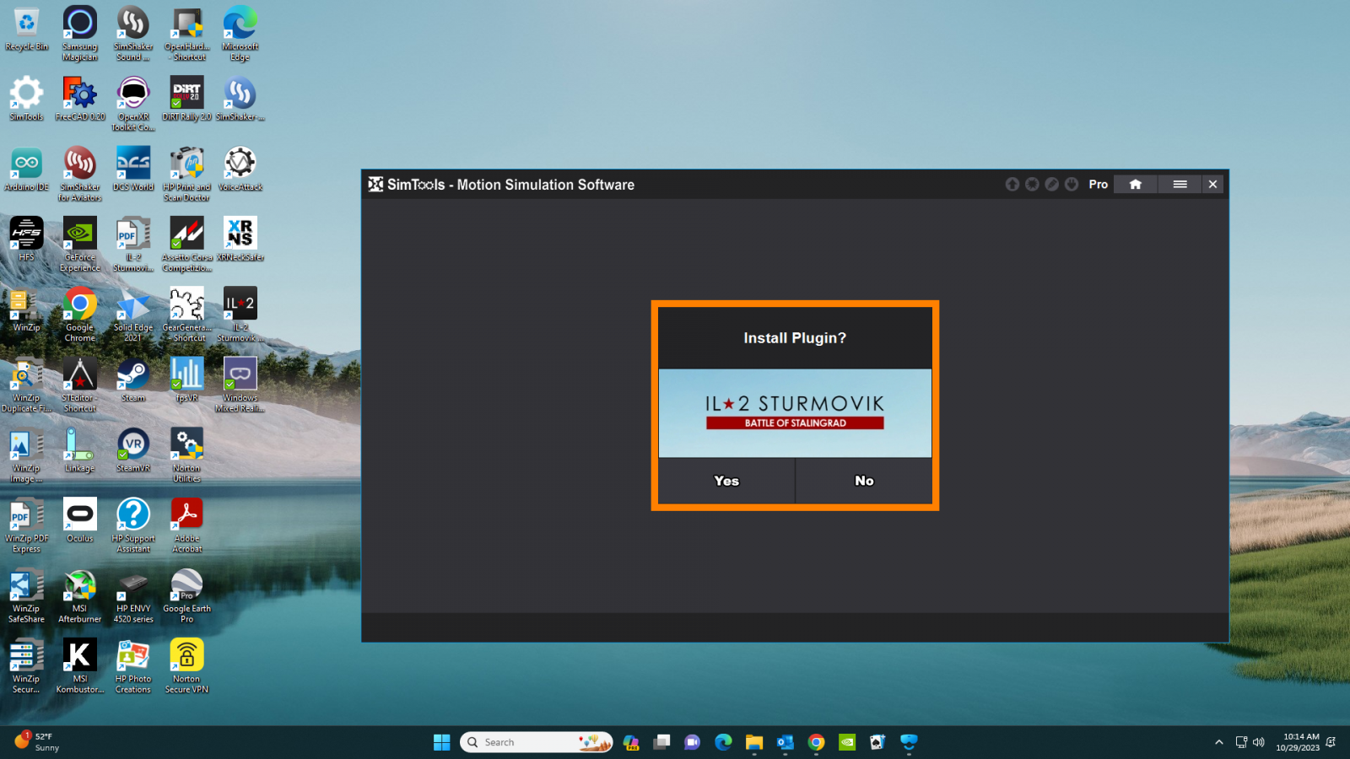Open GeForce Experience desktop icon

coord(80,245)
